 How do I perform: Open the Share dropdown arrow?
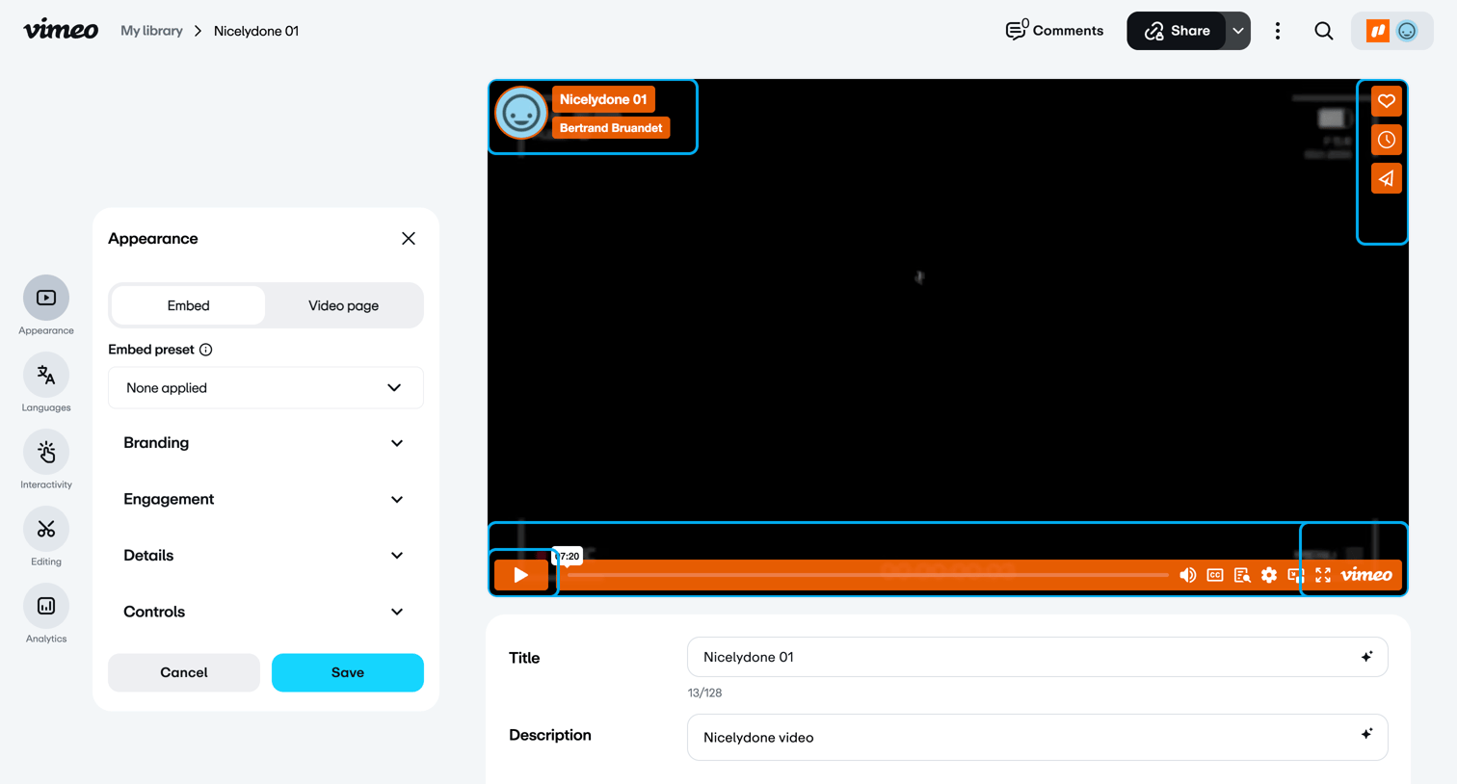click(x=1238, y=31)
